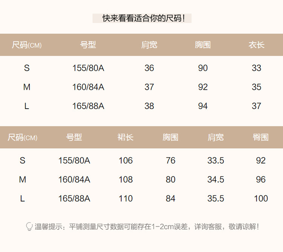Image resolution: width=283 pixels, height=252 pixels.
Task: Select the hip measurement 100
Action: 261,198
